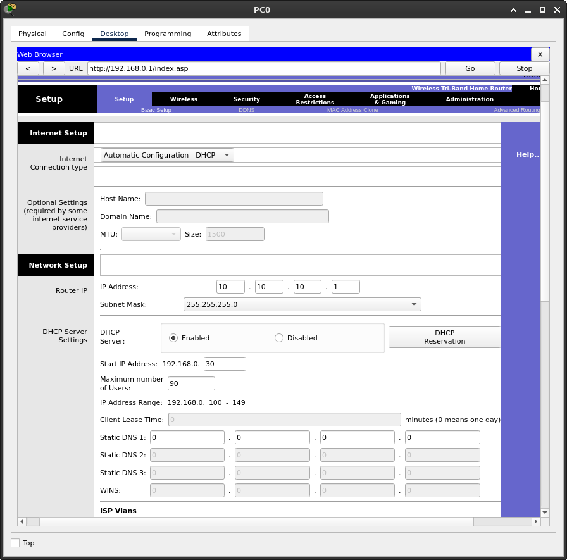Click the browser forward arrow button
This screenshot has height=560, width=567.
pyautogui.click(x=54, y=68)
